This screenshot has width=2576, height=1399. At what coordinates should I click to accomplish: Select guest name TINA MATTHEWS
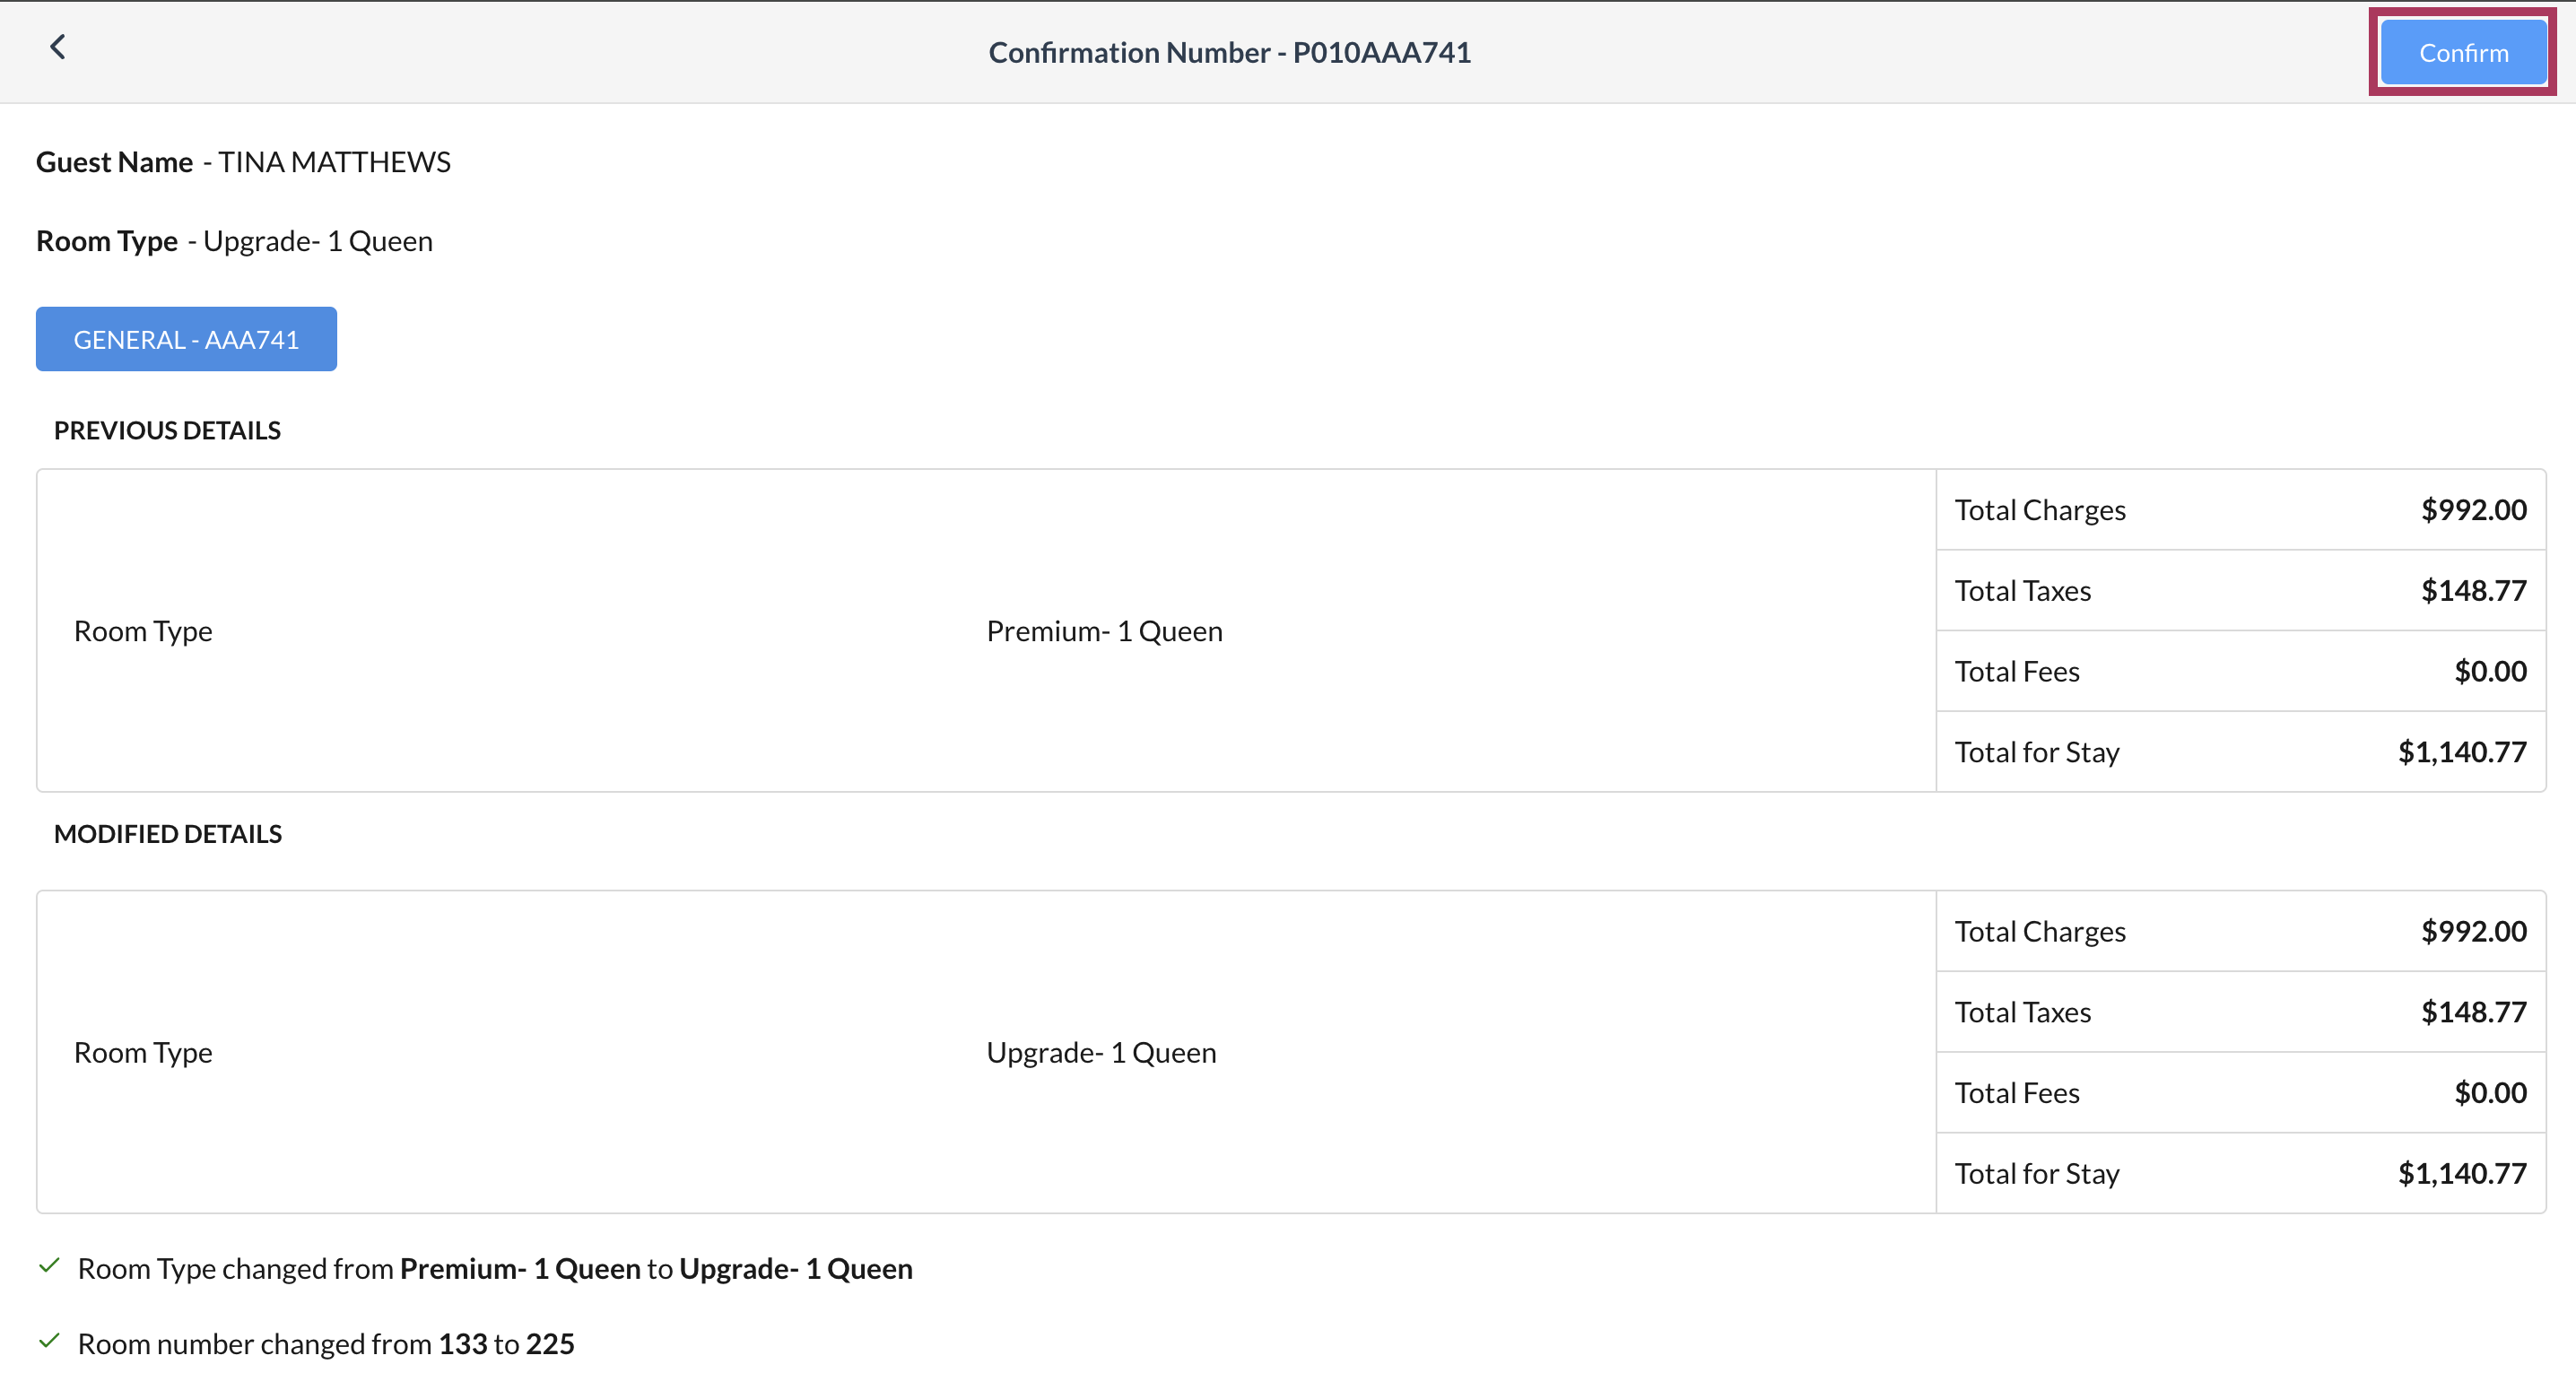pos(333,161)
